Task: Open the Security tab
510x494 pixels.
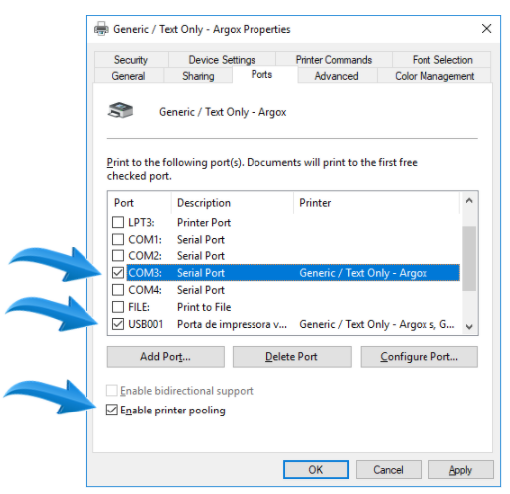Action: pos(131,60)
